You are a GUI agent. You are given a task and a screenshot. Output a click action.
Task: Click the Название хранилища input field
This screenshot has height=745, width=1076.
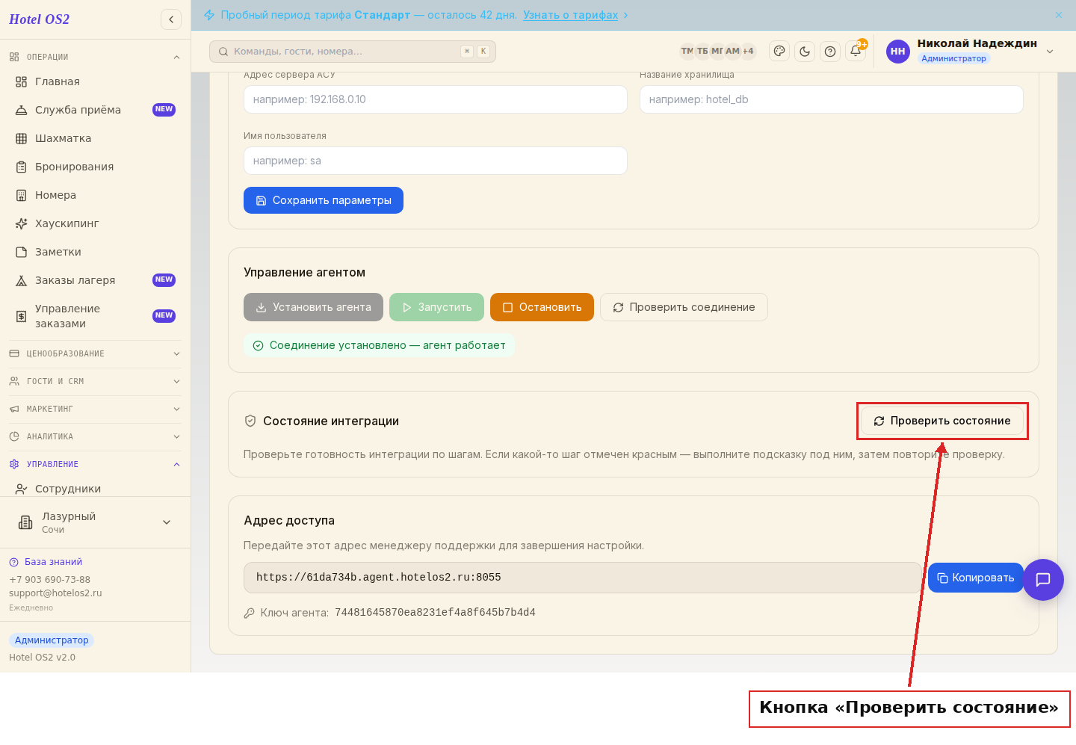pyautogui.click(x=831, y=99)
